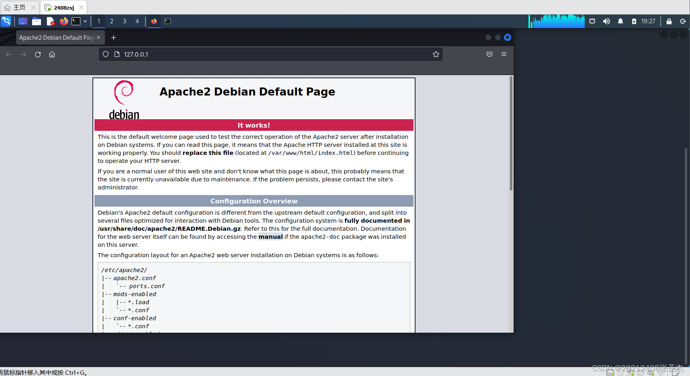Reload the current page

[x=38, y=54]
